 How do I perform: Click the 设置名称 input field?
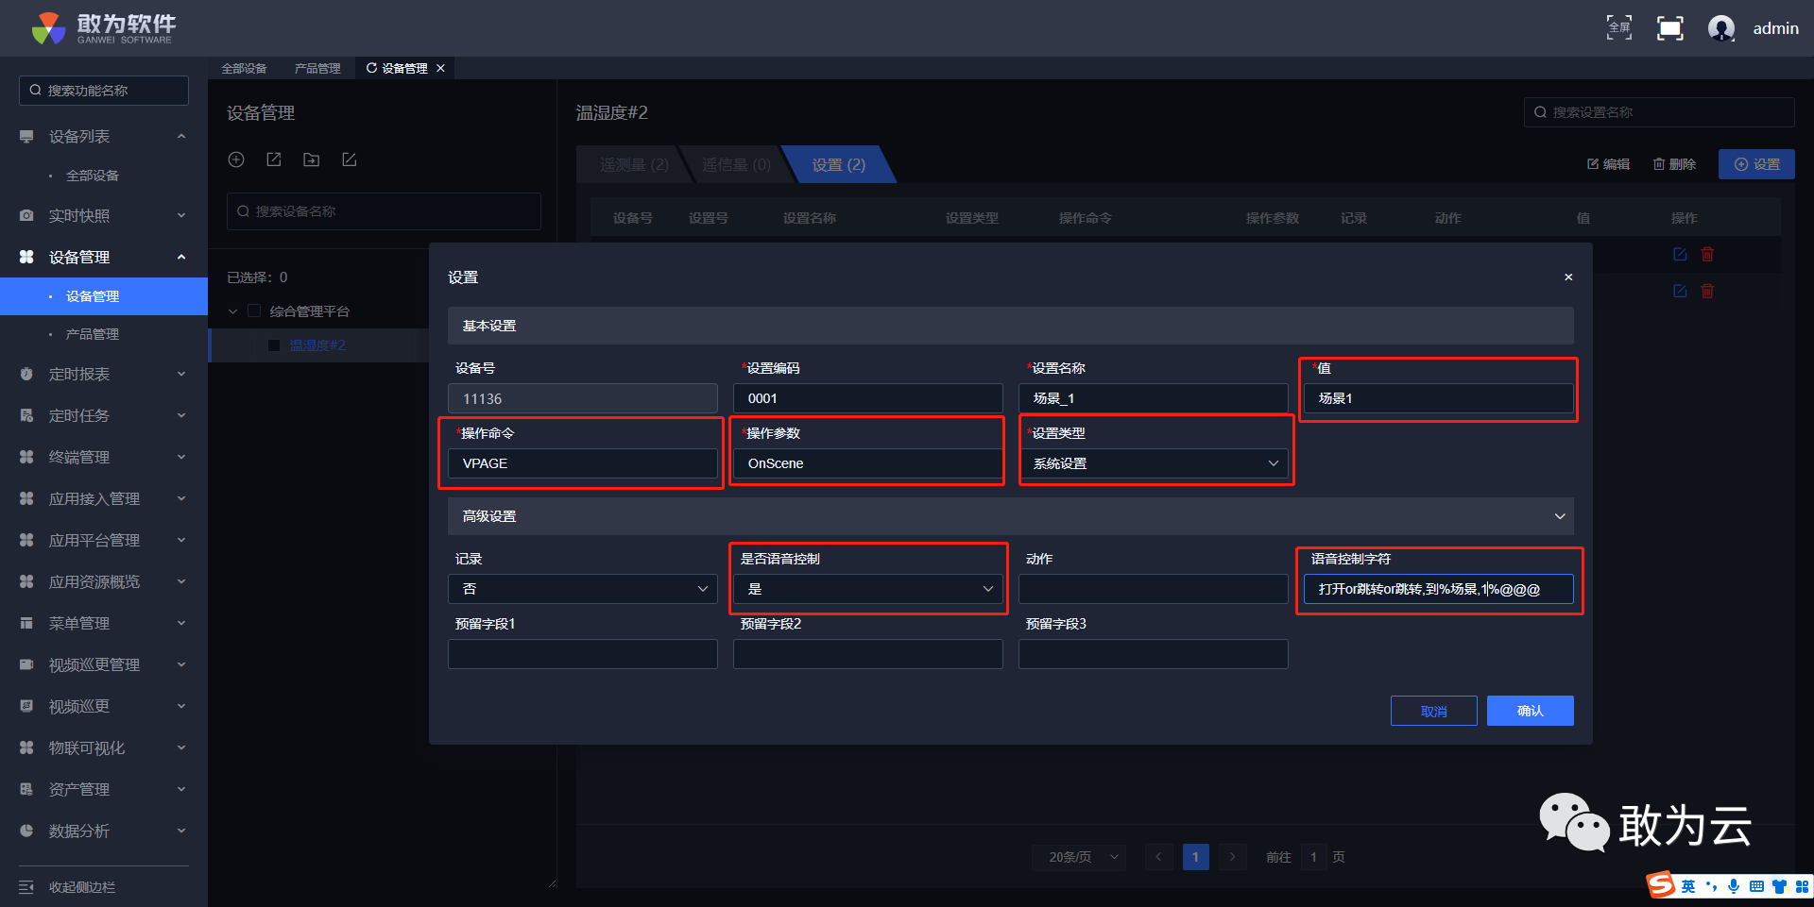pyautogui.click(x=1154, y=398)
